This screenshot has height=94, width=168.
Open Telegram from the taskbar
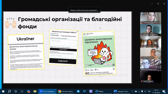click(x=78, y=91)
